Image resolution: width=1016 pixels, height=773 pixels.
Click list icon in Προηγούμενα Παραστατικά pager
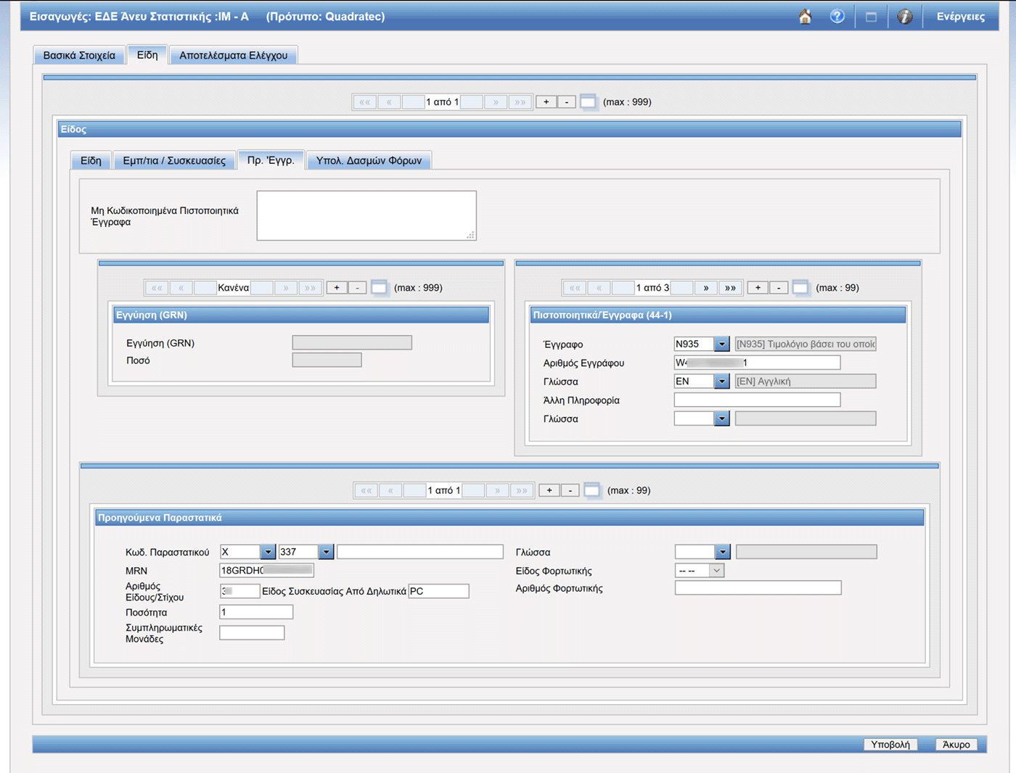(x=592, y=490)
